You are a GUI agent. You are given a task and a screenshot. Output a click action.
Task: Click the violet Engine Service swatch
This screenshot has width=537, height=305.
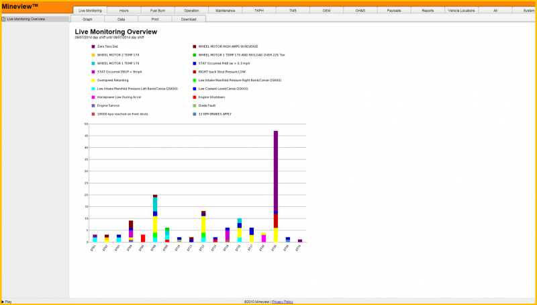93,105
